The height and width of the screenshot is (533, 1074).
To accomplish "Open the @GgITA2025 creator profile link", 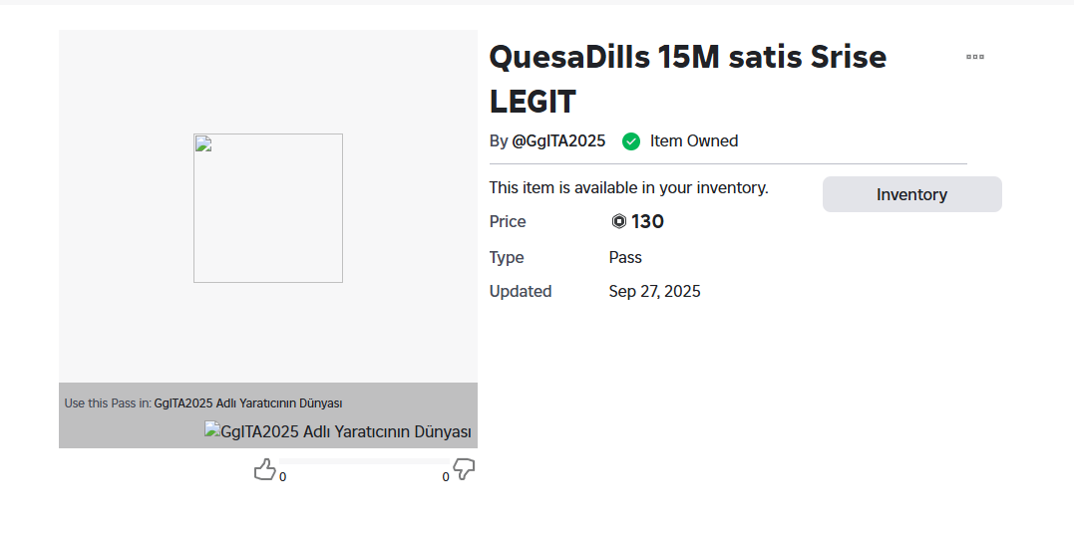I will click(558, 141).
